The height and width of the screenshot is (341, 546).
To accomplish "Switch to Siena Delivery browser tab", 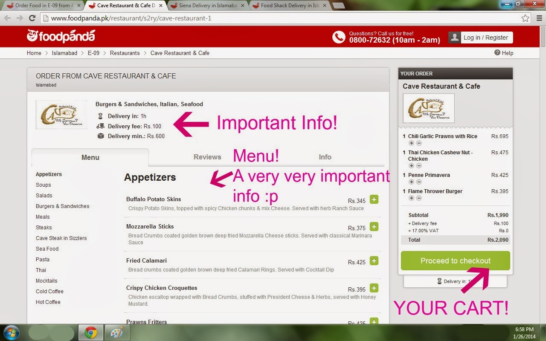I will [x=207, y=6].
